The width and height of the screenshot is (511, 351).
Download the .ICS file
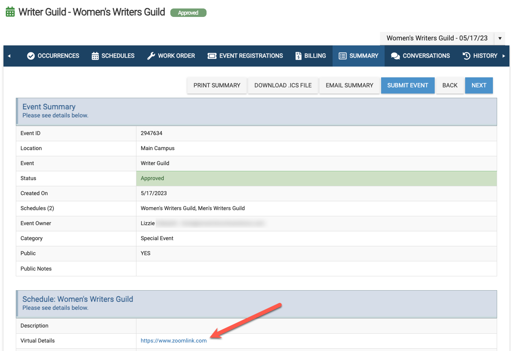[283, 85]
